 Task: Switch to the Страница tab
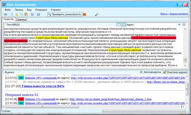21,19
